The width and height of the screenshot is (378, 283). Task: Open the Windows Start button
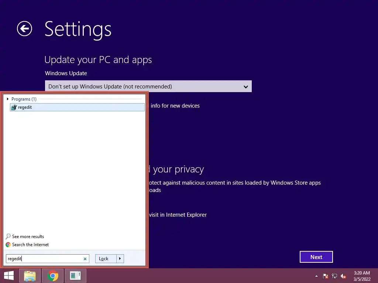[x=9, y=276]
